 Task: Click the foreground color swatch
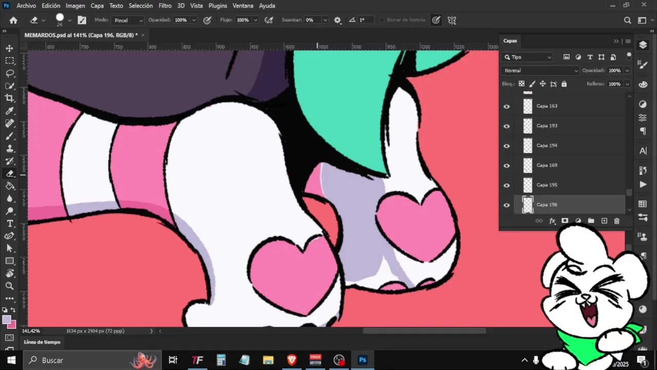point(7,320)
